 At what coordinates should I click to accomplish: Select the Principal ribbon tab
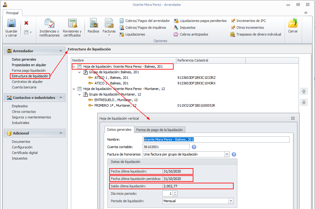[x=12, y=13]
